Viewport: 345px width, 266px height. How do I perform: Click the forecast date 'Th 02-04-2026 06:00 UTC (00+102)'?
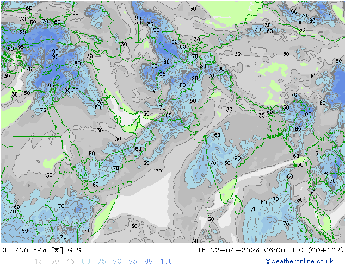click(270, 250)
